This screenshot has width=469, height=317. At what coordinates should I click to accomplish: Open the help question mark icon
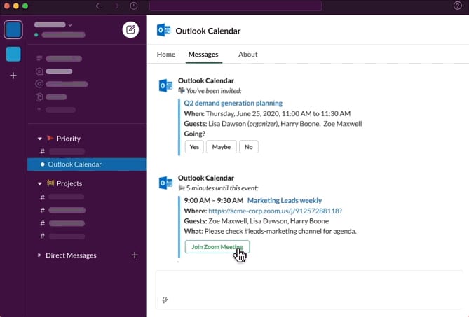(x=458, y=6)
